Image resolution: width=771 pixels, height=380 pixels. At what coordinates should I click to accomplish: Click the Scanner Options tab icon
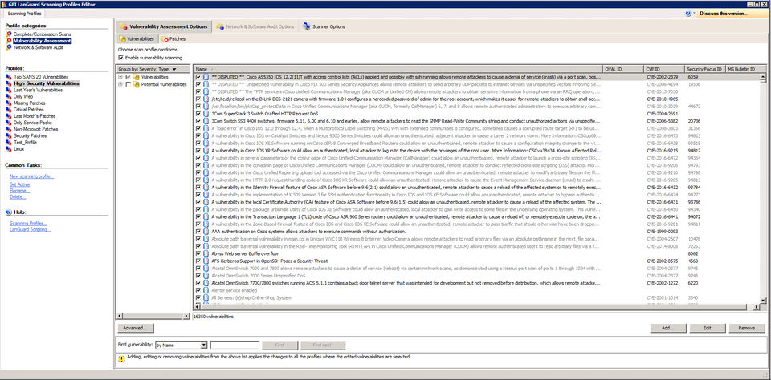[x=306, y=26]
